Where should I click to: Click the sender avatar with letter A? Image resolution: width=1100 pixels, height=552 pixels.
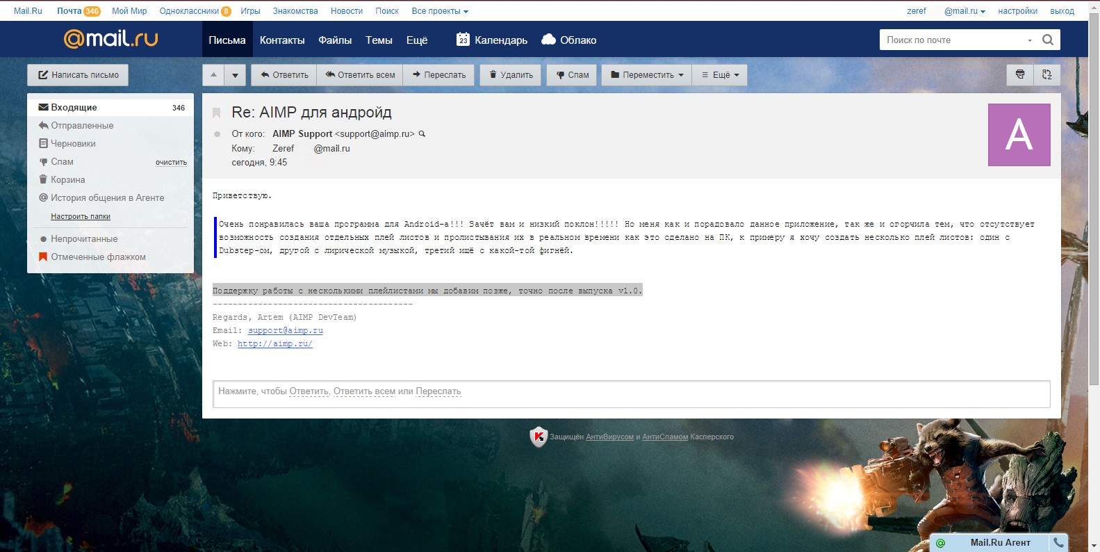pos(1019,135)
